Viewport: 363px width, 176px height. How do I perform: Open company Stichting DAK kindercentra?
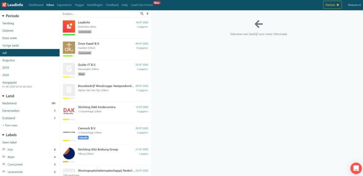pyautogui.click(x=97, y=107)
